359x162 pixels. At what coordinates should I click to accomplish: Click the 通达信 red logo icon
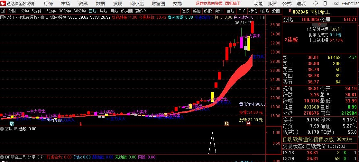[3, 4]
